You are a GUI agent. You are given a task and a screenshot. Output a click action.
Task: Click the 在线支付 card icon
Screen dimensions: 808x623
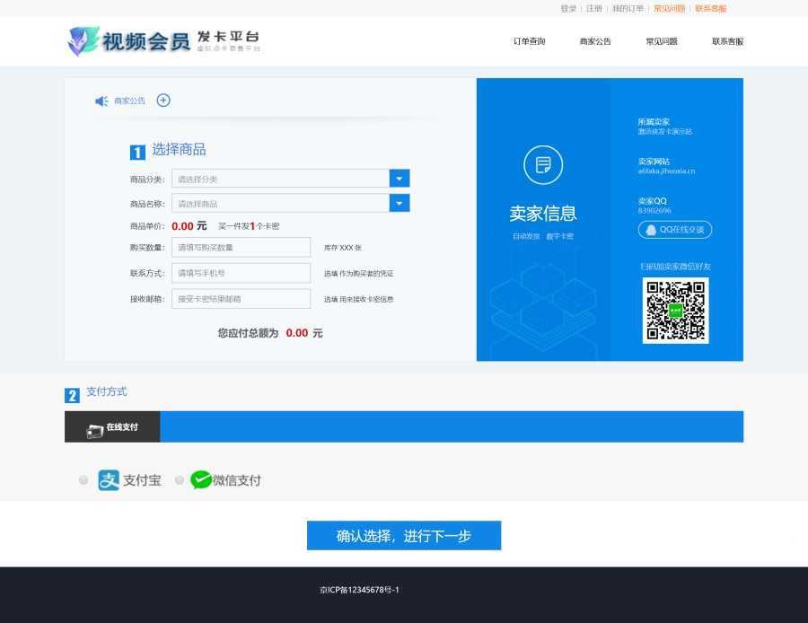pos(95,429)
